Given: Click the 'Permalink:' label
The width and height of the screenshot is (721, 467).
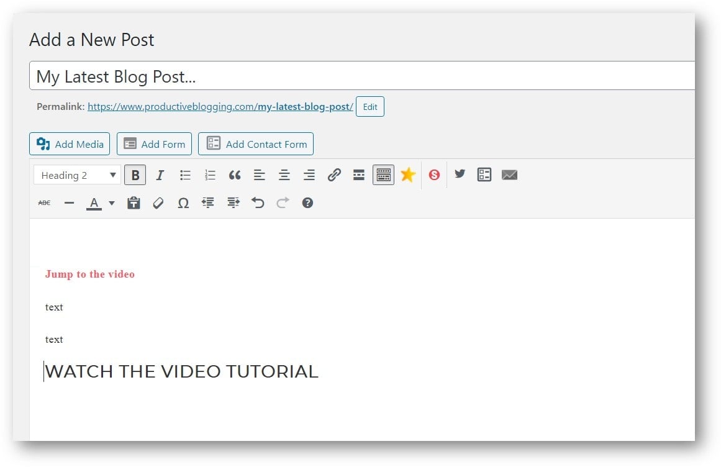Looking at the screenshot, I should click(x=61, y=107).
